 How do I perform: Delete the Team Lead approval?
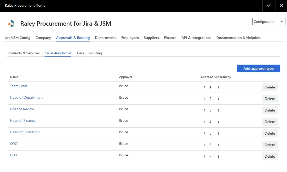(270, 87)
